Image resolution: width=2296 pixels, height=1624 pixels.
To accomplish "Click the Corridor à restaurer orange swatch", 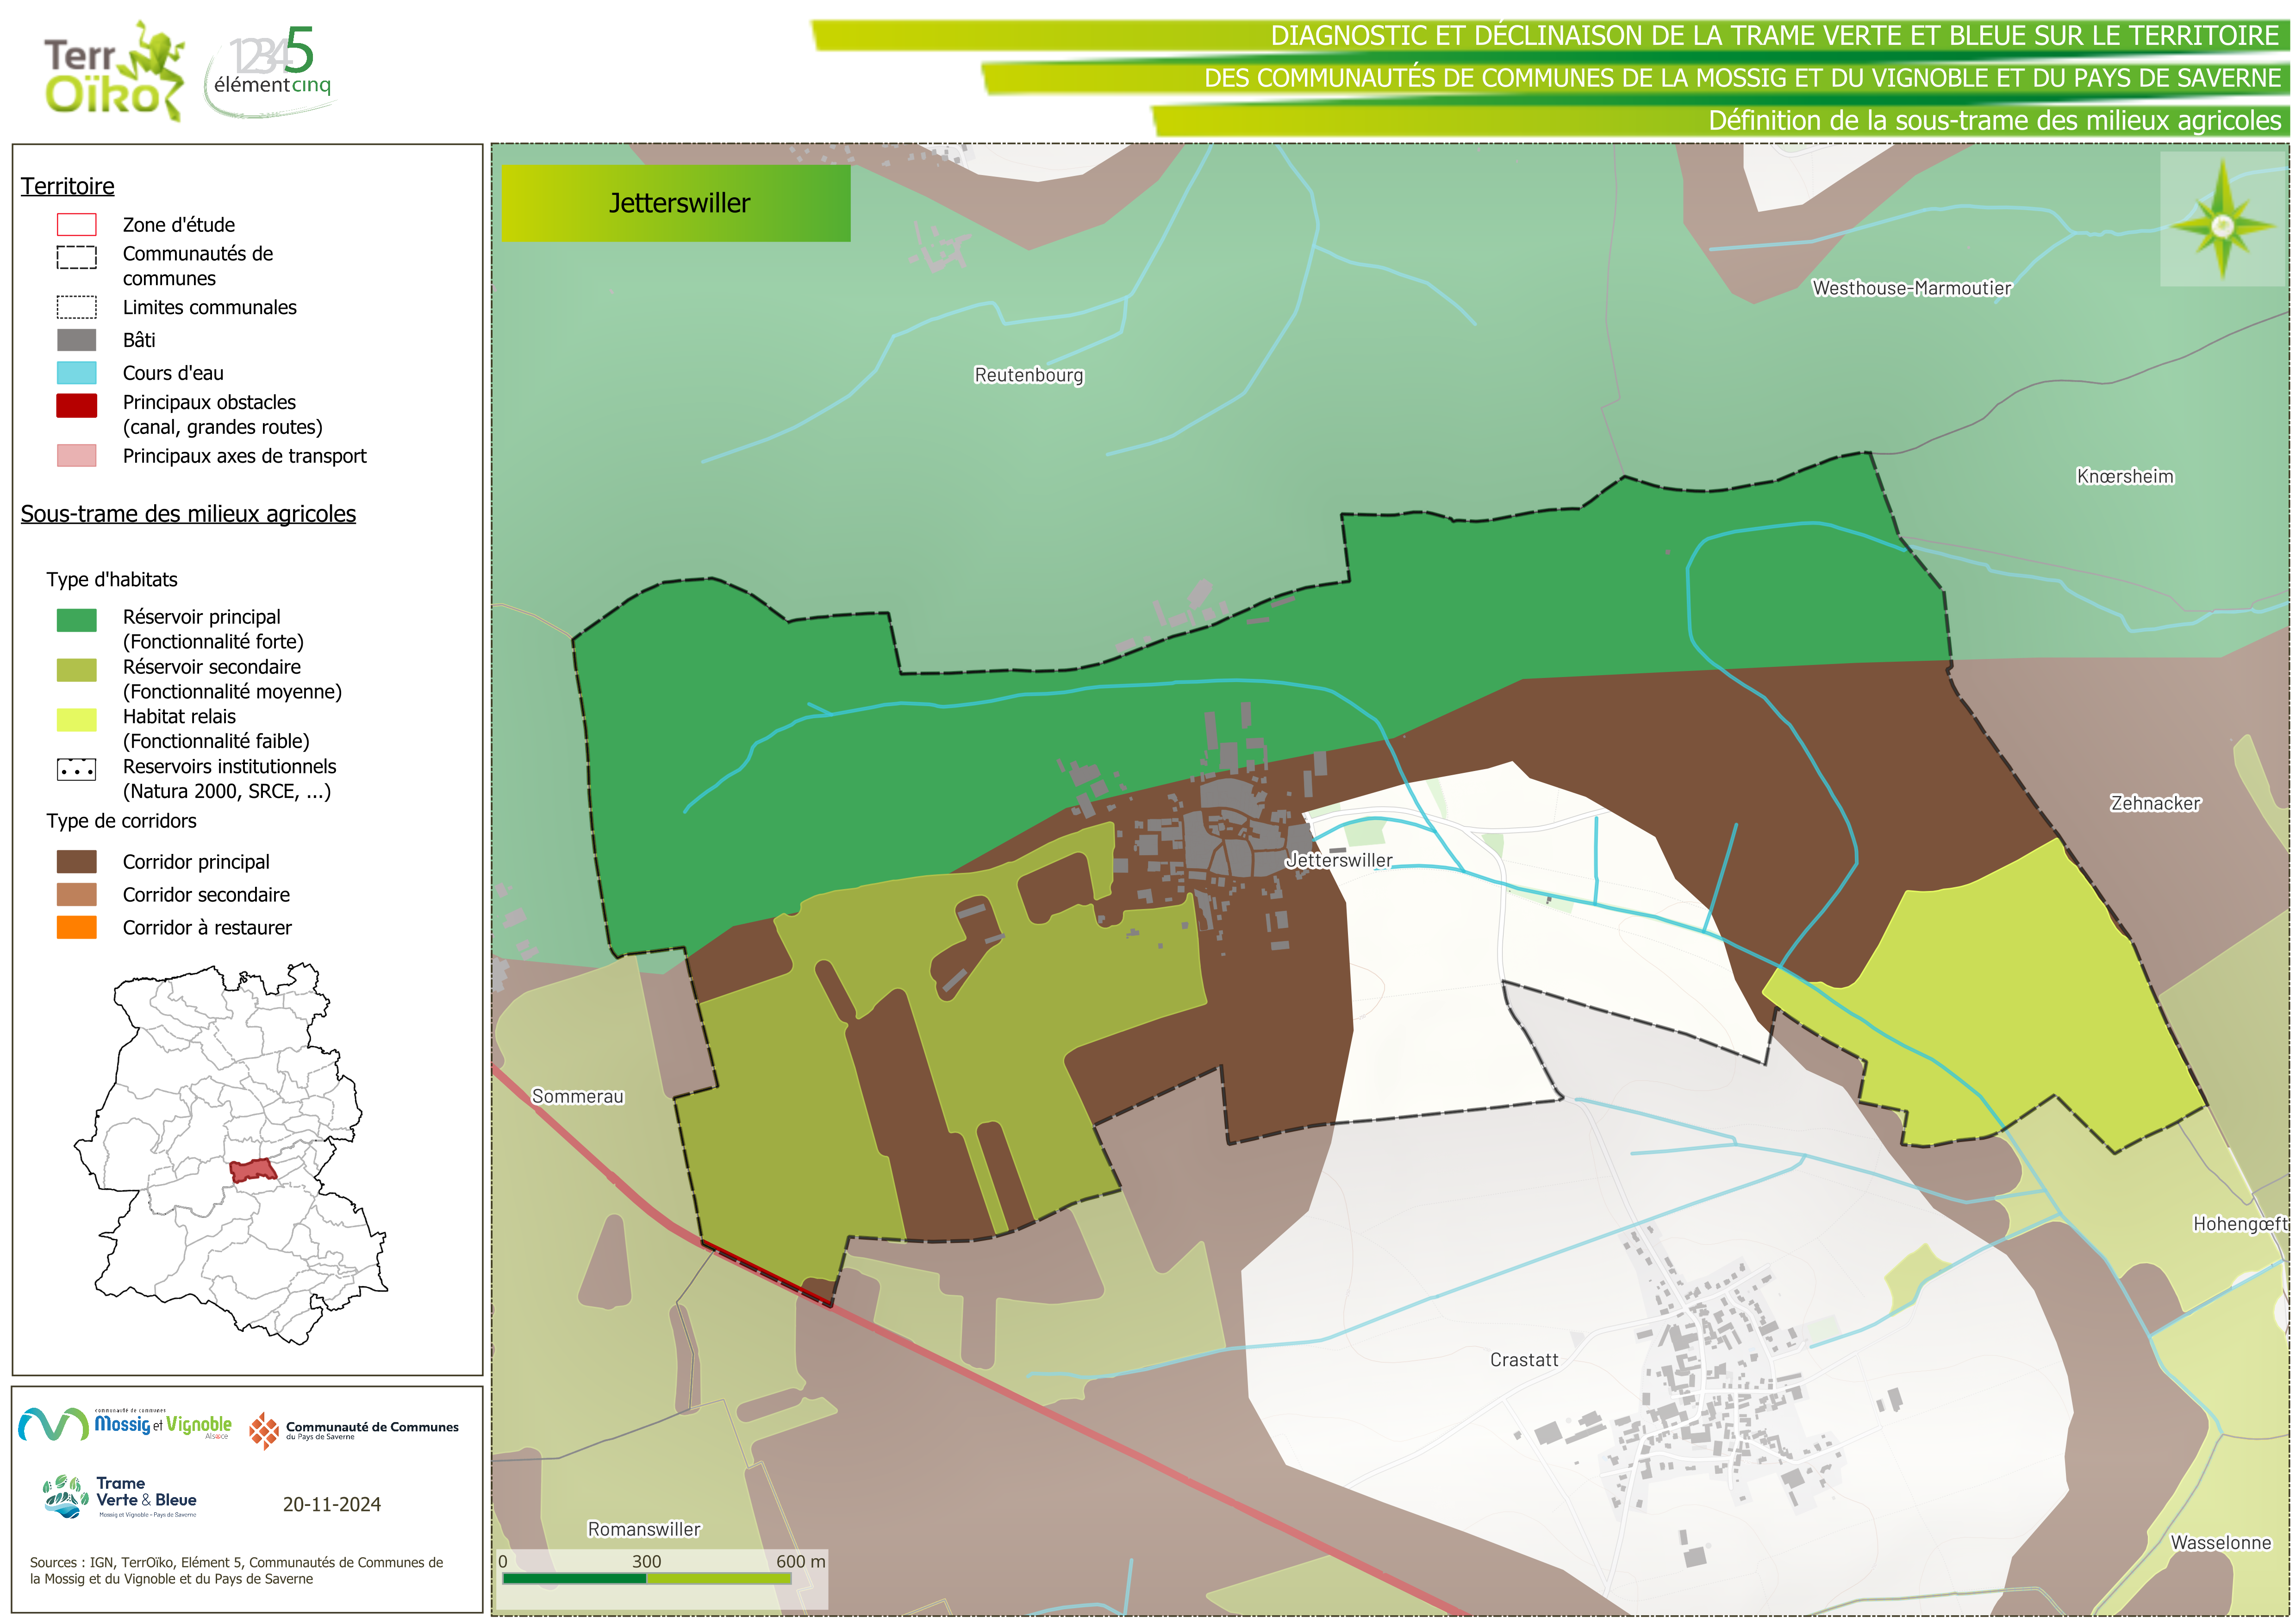I will point(76,928).
